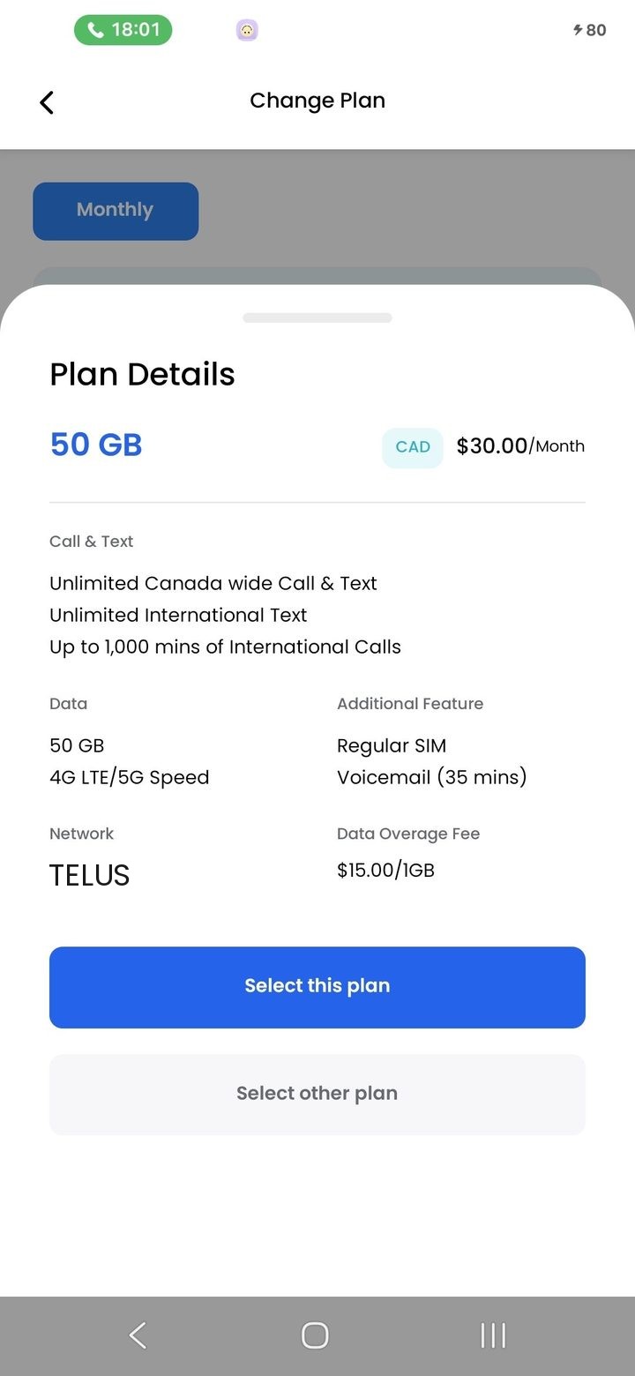Image resolution: width=635 pixels, height=1376 pixels.
Task: Click Select other plan button
Action: point(317,1095)
